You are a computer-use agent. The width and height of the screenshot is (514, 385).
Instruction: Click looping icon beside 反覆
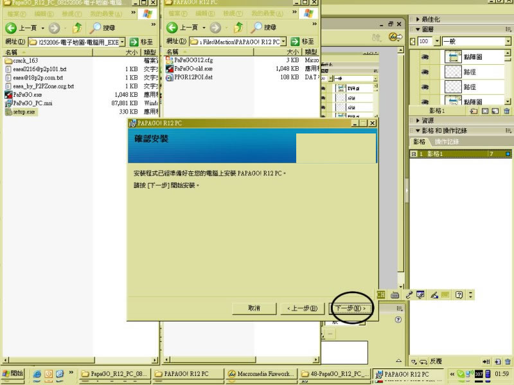[x=423, y=362]
